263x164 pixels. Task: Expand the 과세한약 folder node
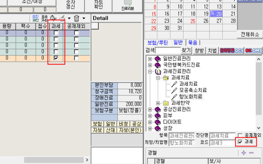158,103
